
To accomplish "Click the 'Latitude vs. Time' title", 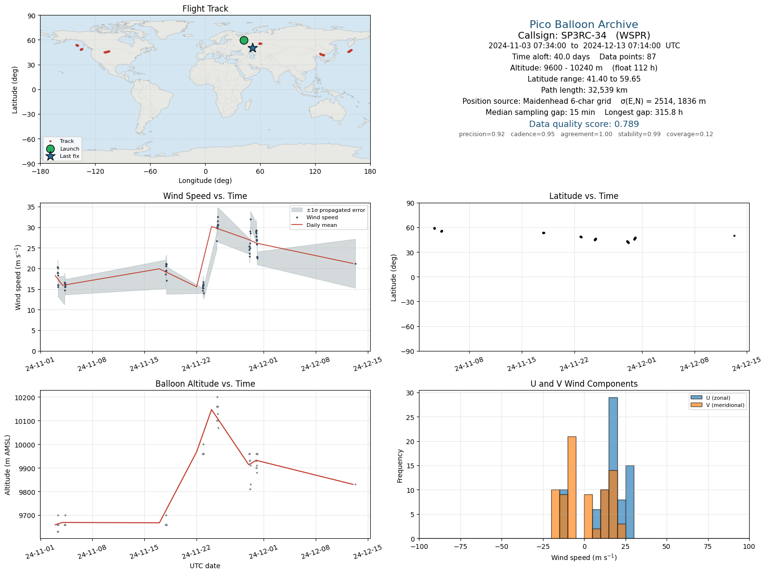I will coord(584,196).
